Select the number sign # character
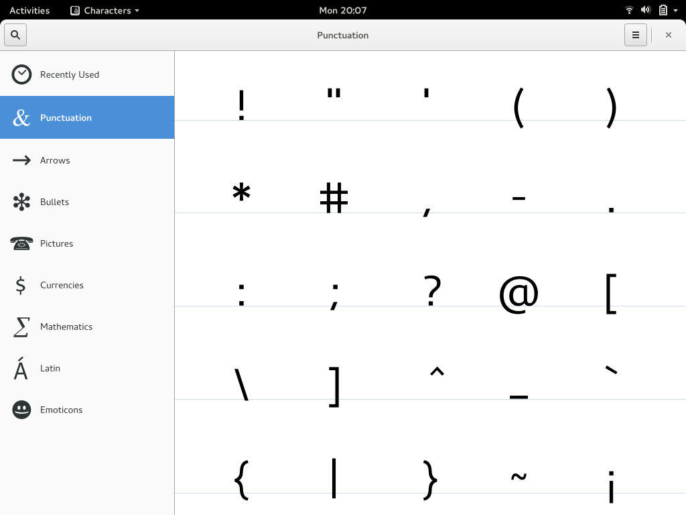 [x=334, y=198]
